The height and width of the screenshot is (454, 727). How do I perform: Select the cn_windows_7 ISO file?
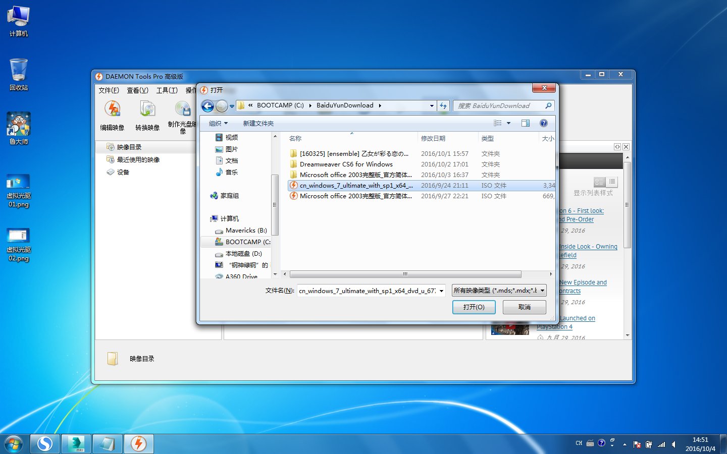coord(353,185)
